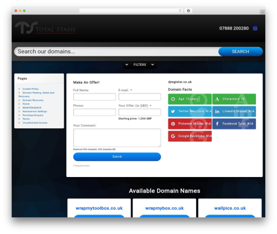This screenshot has width=277, height=234.
Task: Click the blue icon beside phone number
Action: (255, 28)
